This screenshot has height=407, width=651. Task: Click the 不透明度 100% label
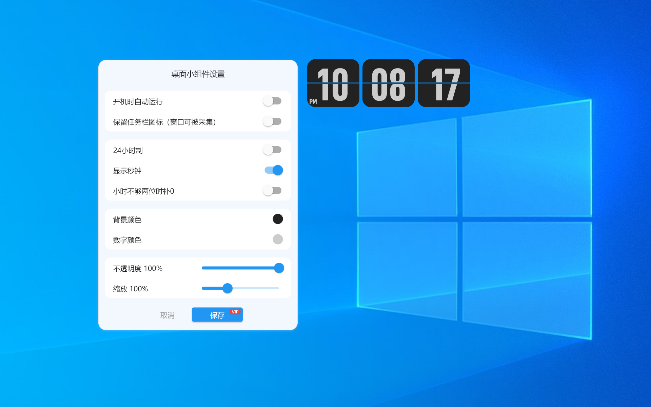pos(138,269)
